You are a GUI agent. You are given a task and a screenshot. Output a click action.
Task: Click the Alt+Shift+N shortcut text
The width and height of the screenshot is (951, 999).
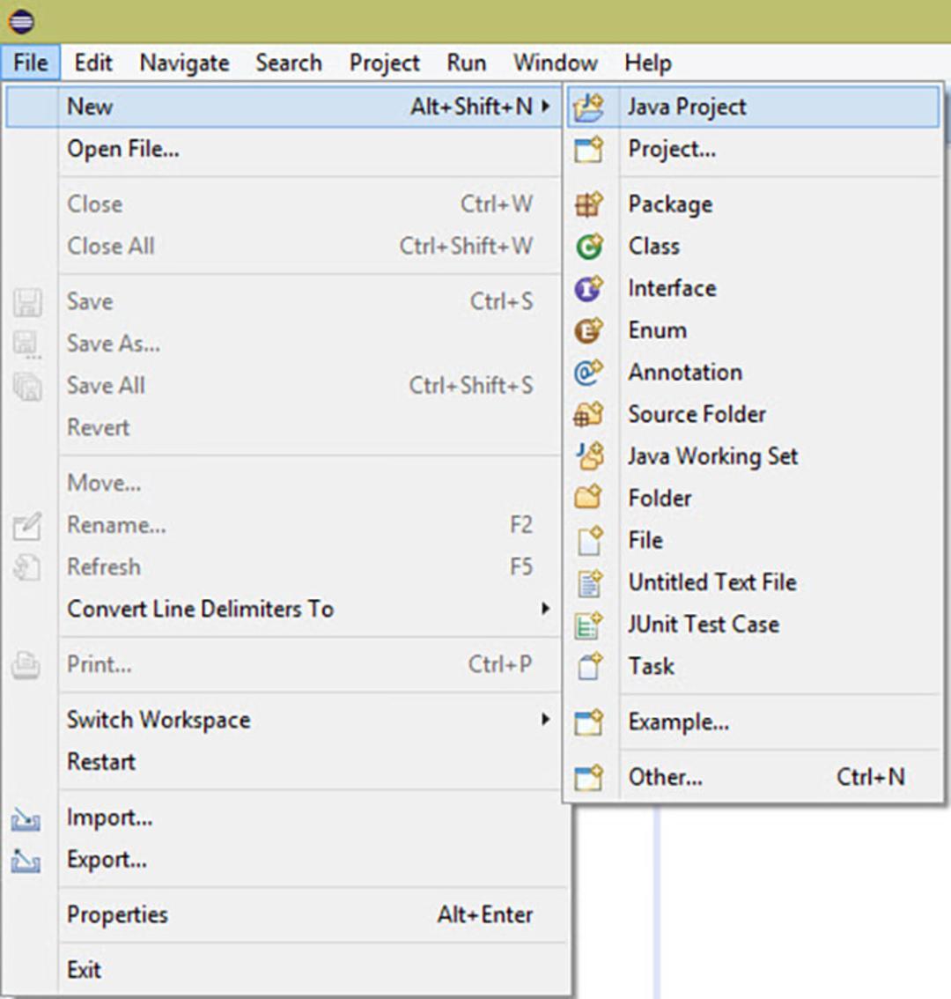tap(471, 107)
